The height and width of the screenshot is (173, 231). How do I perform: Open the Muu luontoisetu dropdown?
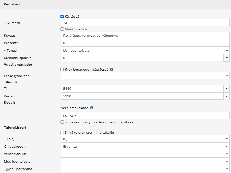coord(145,162)
